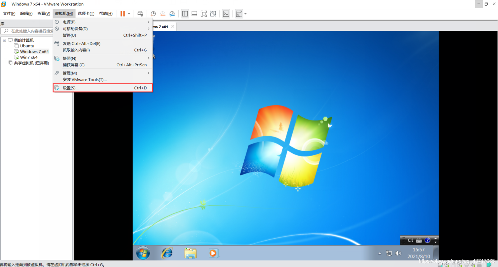Open Windows Explorer folder on guest taskbar

coord(190,253)
